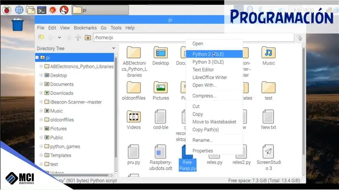Go to home folder toolbar icon
This screenshot has height=190, width=339.
(88, 38)
